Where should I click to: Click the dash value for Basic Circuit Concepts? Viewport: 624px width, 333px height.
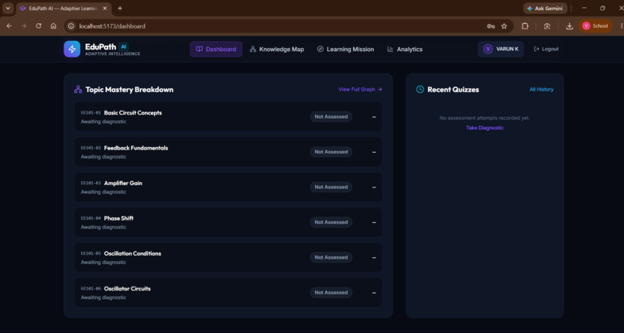[x=374, y=117]
